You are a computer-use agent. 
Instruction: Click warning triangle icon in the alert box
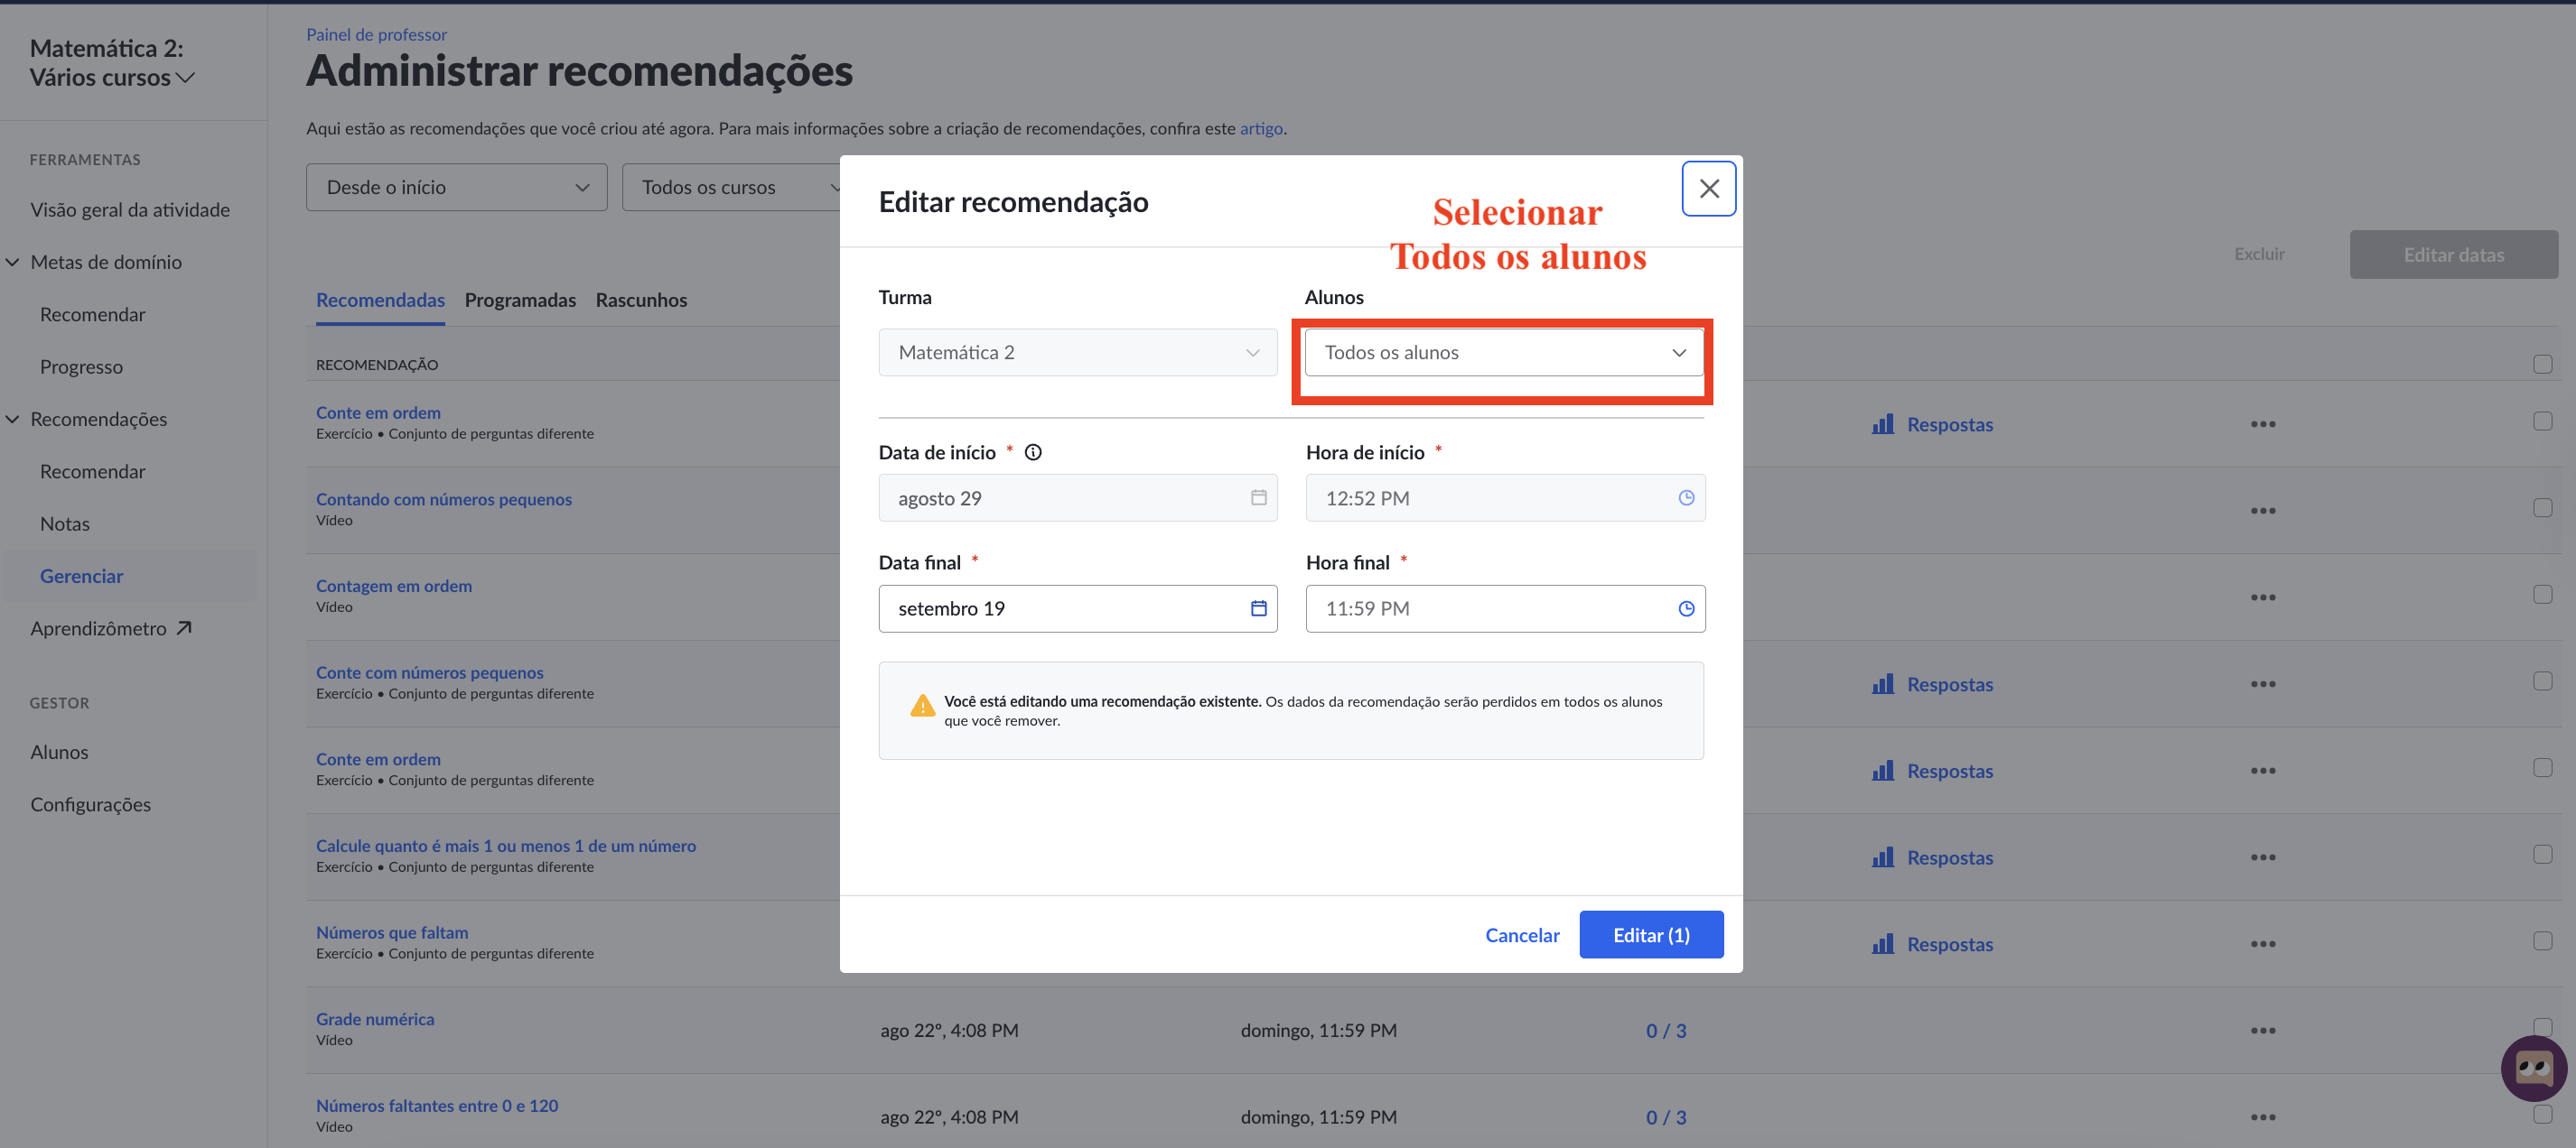[x=922, y=707]
